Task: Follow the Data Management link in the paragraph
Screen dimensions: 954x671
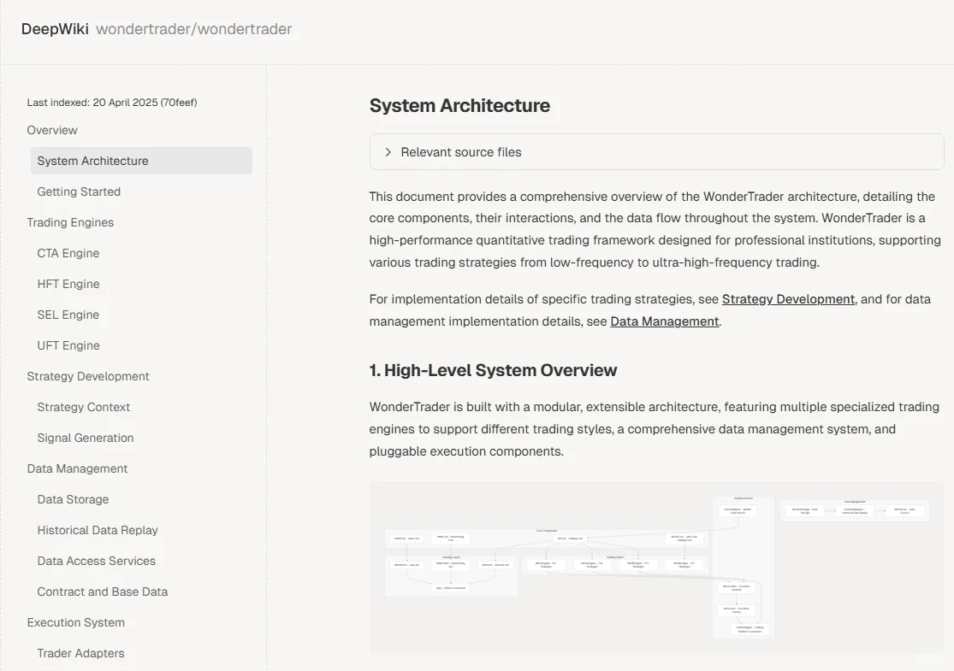Action: coord(665,321)
